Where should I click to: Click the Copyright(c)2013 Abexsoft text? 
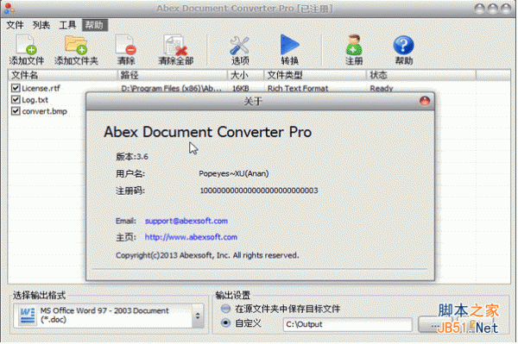[207, 255]
